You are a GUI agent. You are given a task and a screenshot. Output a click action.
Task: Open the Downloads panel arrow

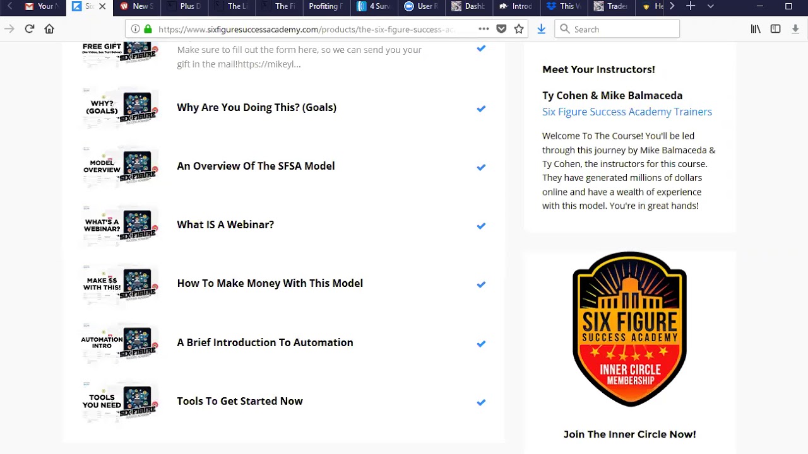[541, 29]
